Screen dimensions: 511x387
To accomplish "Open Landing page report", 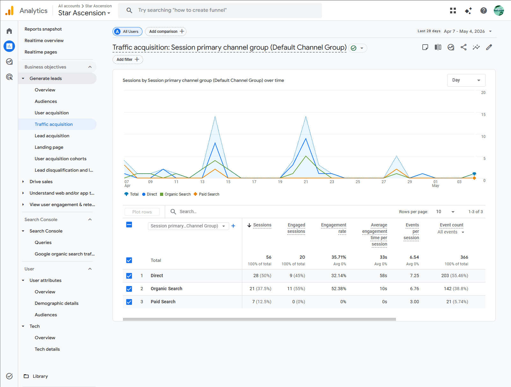I will [49, 147].
